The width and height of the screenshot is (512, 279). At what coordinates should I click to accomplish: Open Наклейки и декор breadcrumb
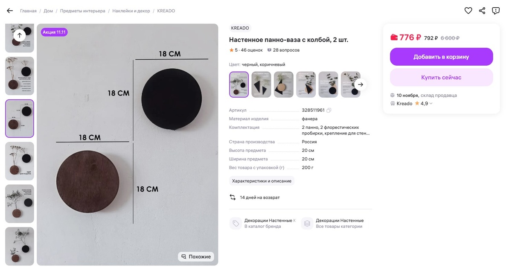[x=131, y=11]
